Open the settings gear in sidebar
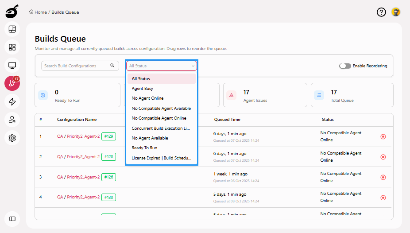 pyautogui.click(x=12, y=138)
